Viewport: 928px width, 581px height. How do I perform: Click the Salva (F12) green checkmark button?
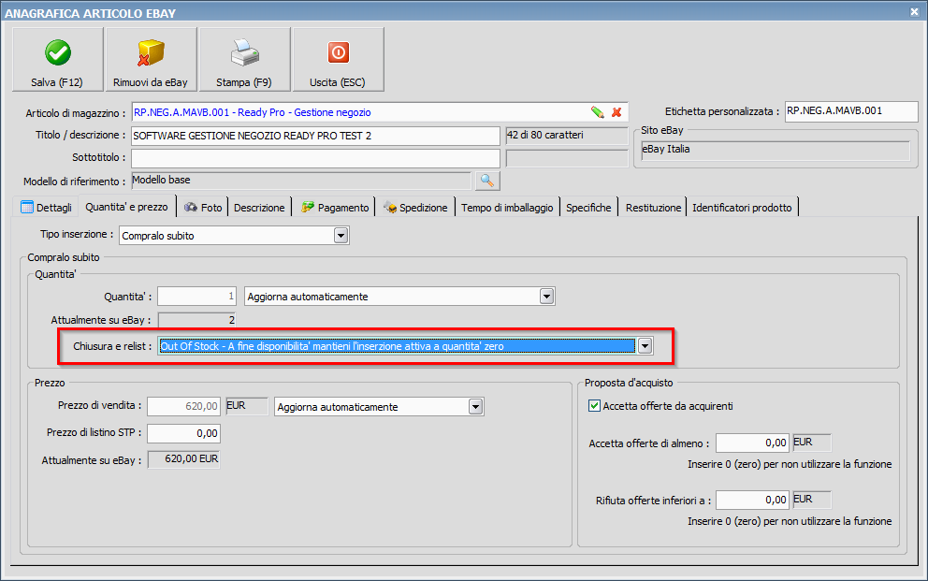tap(57, 60)
